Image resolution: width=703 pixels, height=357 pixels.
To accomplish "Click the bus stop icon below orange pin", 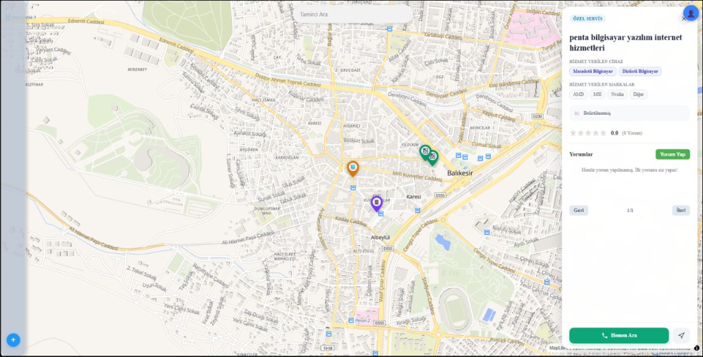I will [x=353, y=188].
